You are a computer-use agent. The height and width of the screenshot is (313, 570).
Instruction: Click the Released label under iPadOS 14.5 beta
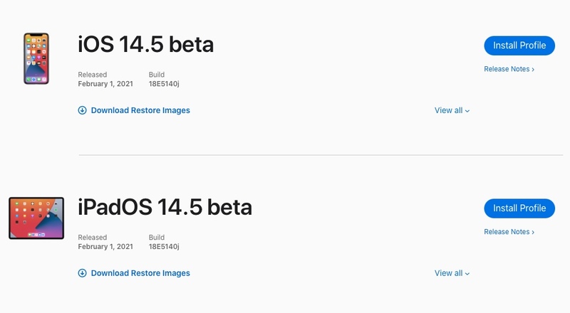(x=93, y=237)
